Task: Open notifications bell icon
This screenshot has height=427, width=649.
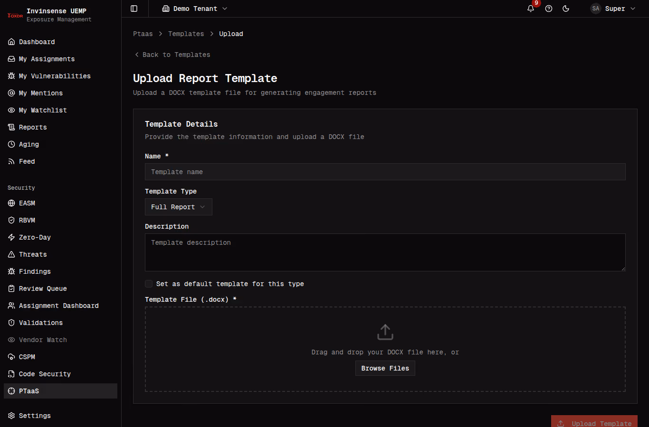Action: (531, 9)
